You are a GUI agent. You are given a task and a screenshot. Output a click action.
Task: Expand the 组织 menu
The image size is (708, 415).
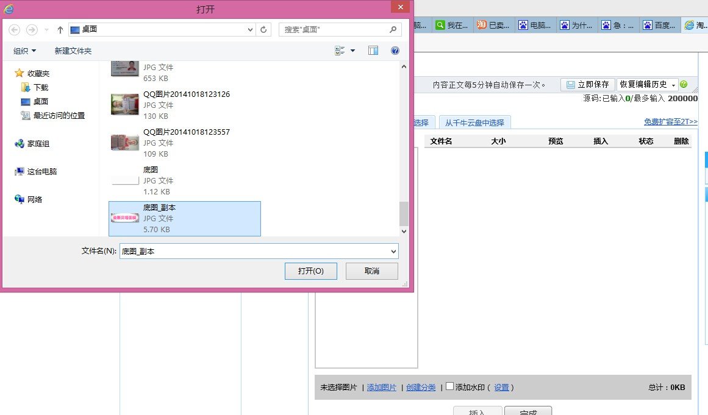24,51
